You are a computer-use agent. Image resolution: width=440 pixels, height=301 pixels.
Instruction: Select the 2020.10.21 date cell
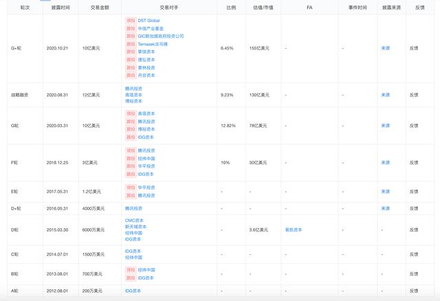click(x=57, y=48)
